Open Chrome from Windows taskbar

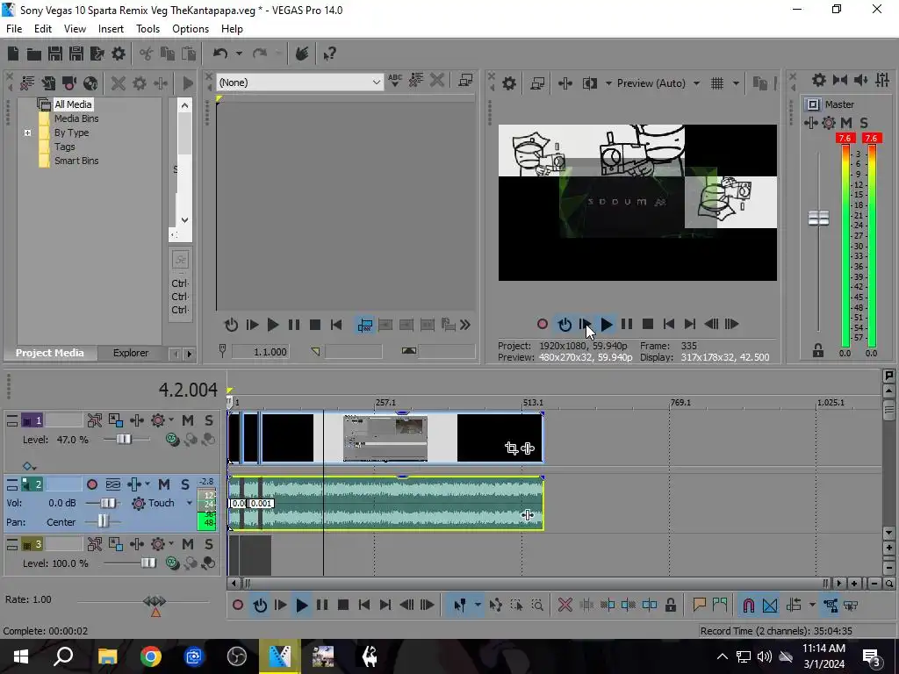point(151,656)
